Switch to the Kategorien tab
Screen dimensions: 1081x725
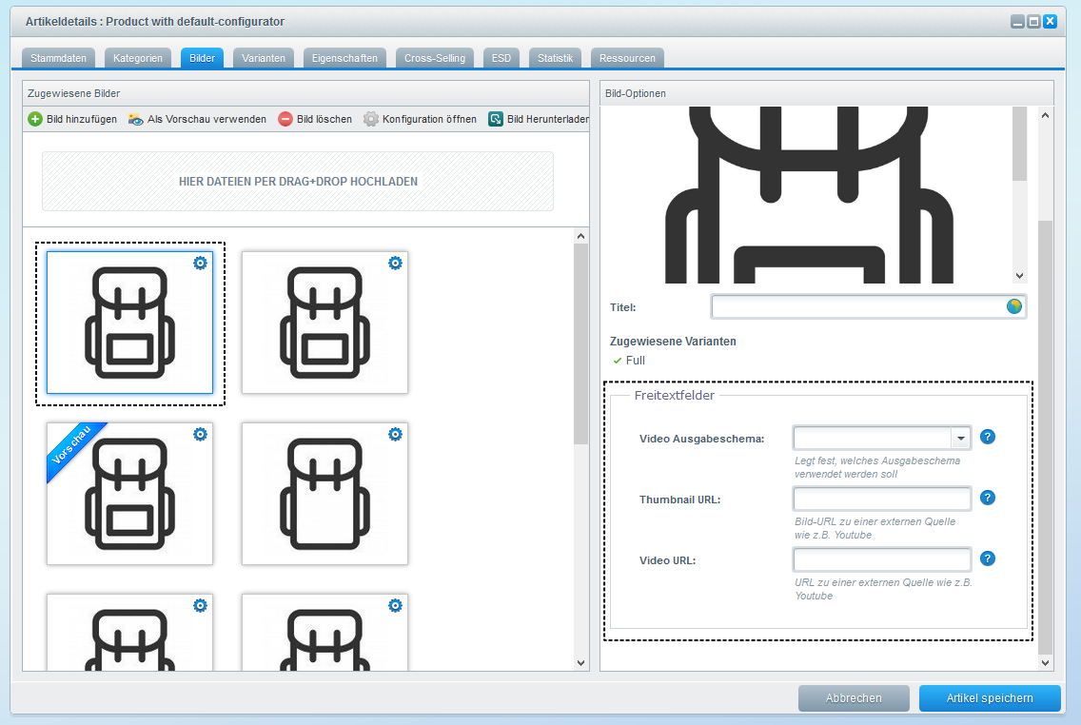[138, 58]
